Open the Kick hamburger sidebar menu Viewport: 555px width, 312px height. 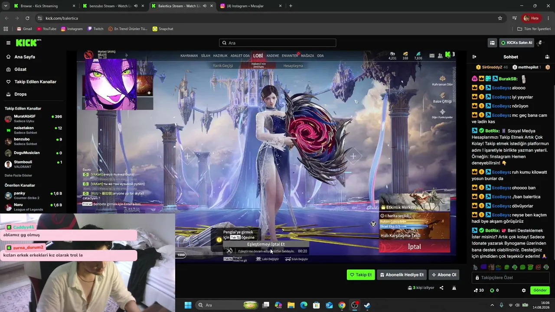8,43
